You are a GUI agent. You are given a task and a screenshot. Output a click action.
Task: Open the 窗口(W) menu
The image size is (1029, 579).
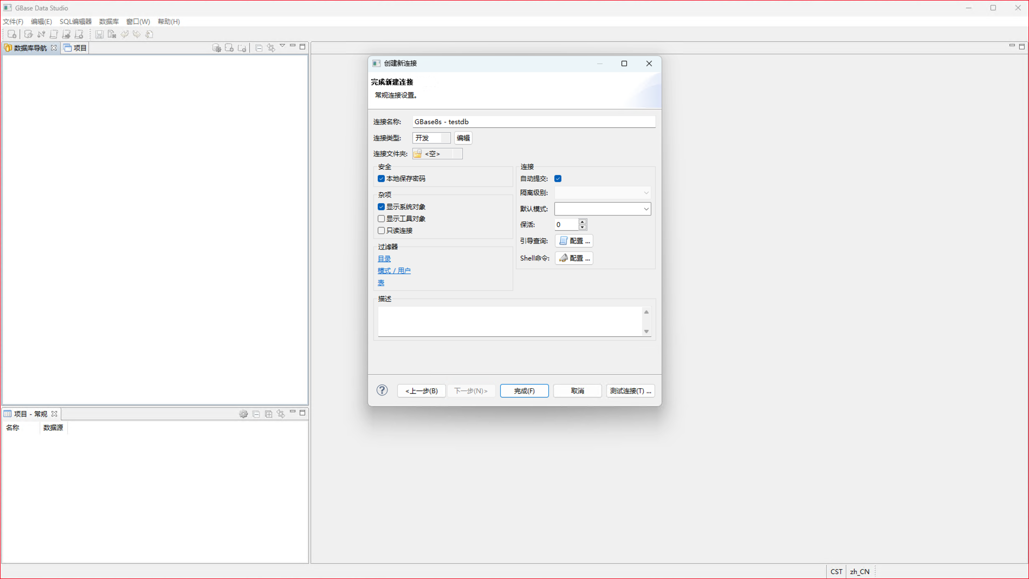[138, 22]
